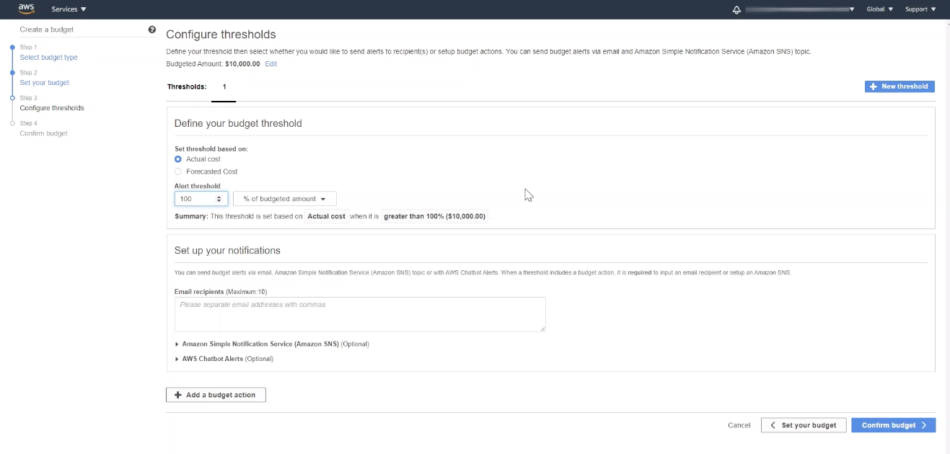This screenshot has height=454, width=950.
Task: Click the left chevron on Set your budget
Action: click(x=773, y=425)
